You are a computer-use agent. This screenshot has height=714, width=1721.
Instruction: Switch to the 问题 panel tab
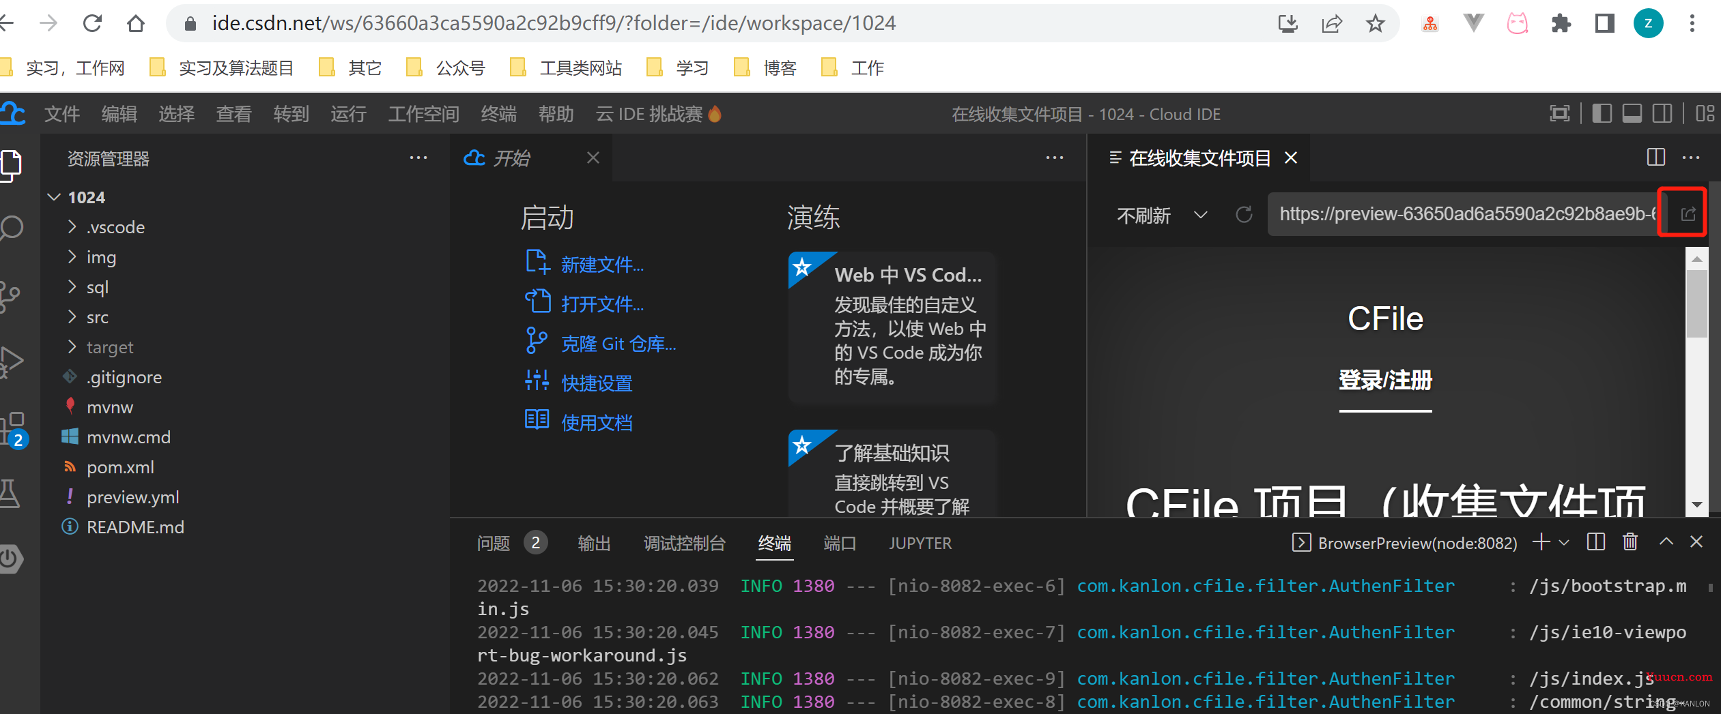pos(494,544)
